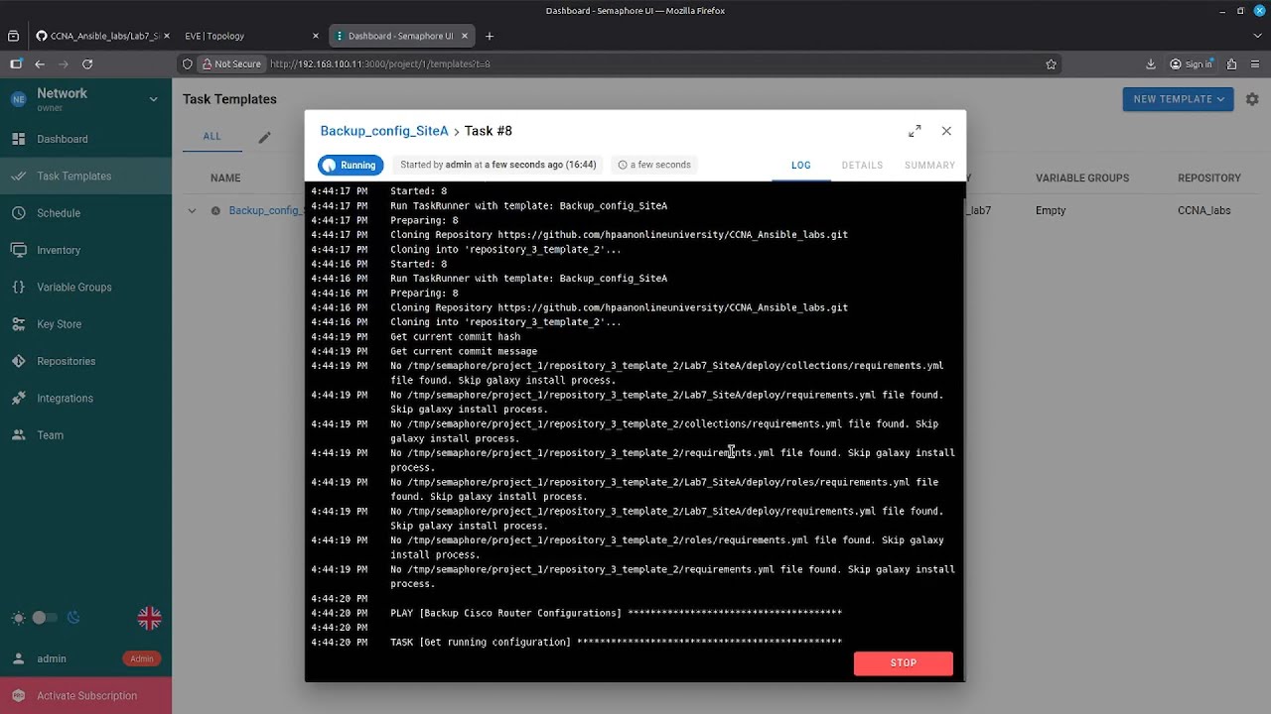Screen dimensions: 1271x714
Task: Sort by NAME column header
Action: coord(225,178)
